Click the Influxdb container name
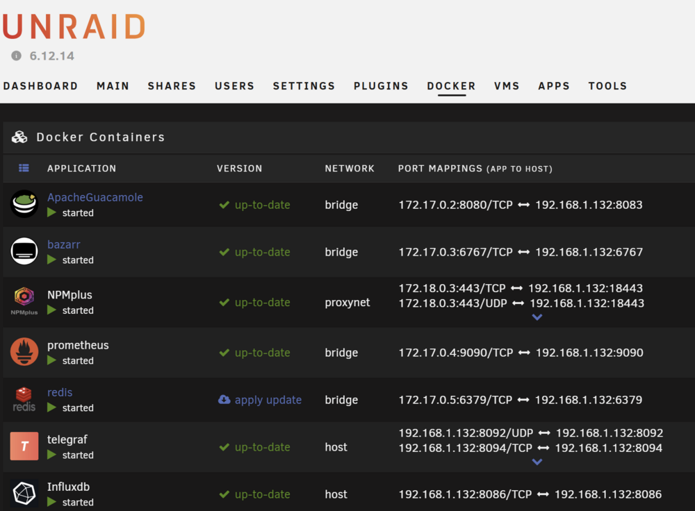Screen dimensions: 695x511 click(x=68, y=487)
